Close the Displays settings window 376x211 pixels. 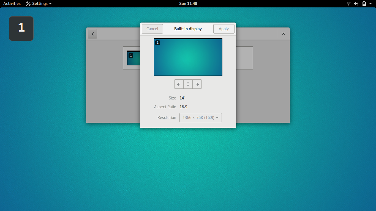[x=283, y=34]
